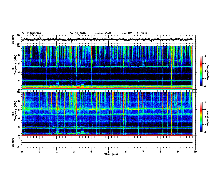
Task: Click the "7" tick on the time axis
Action: pos(143,152)
